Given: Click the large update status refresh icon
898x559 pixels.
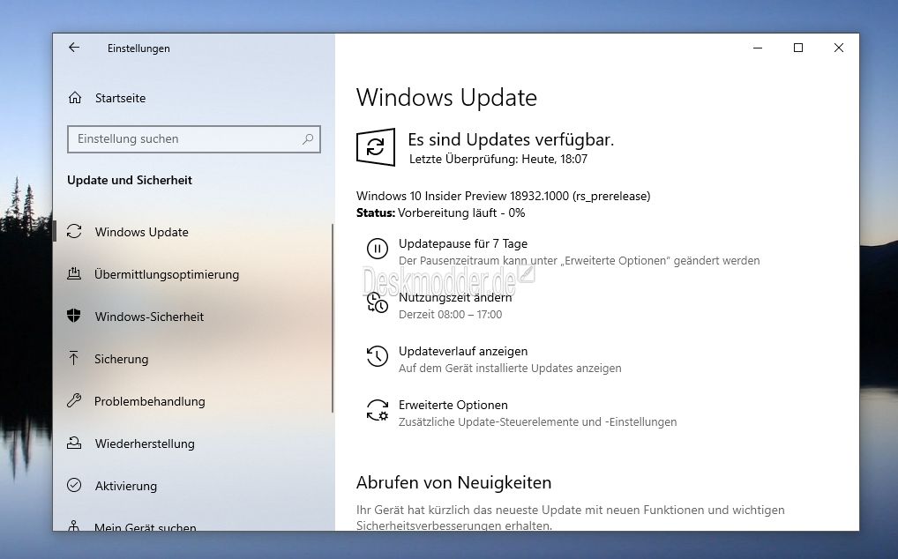Looking at the screenshot, I should (x=376, y=147).
